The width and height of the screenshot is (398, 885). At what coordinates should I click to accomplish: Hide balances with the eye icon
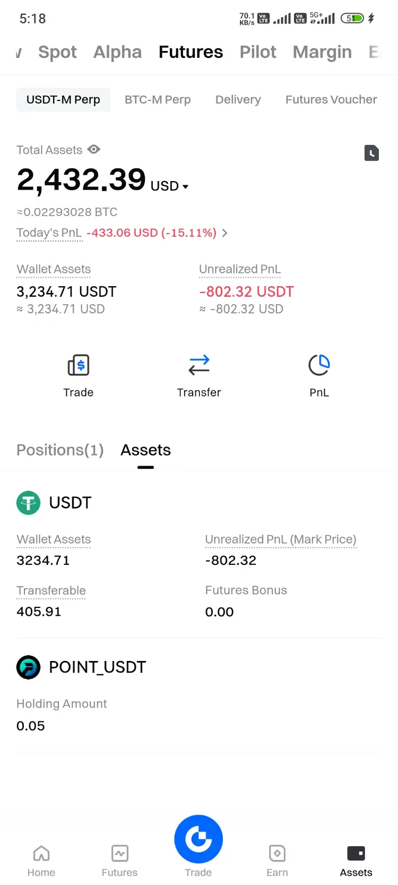click(94, 150)
